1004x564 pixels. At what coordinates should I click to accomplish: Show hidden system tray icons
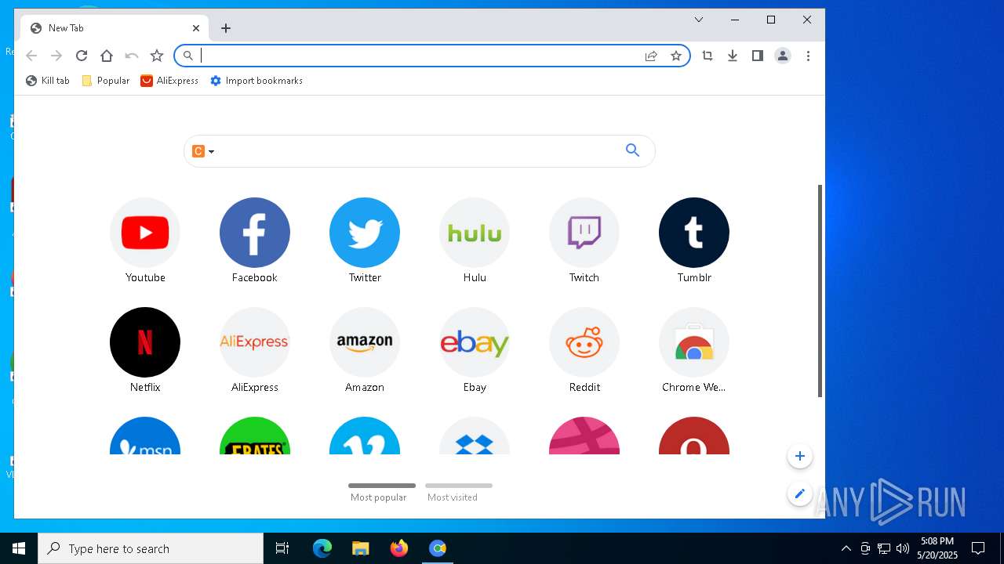pyautogui.click(x=846, y=548)
